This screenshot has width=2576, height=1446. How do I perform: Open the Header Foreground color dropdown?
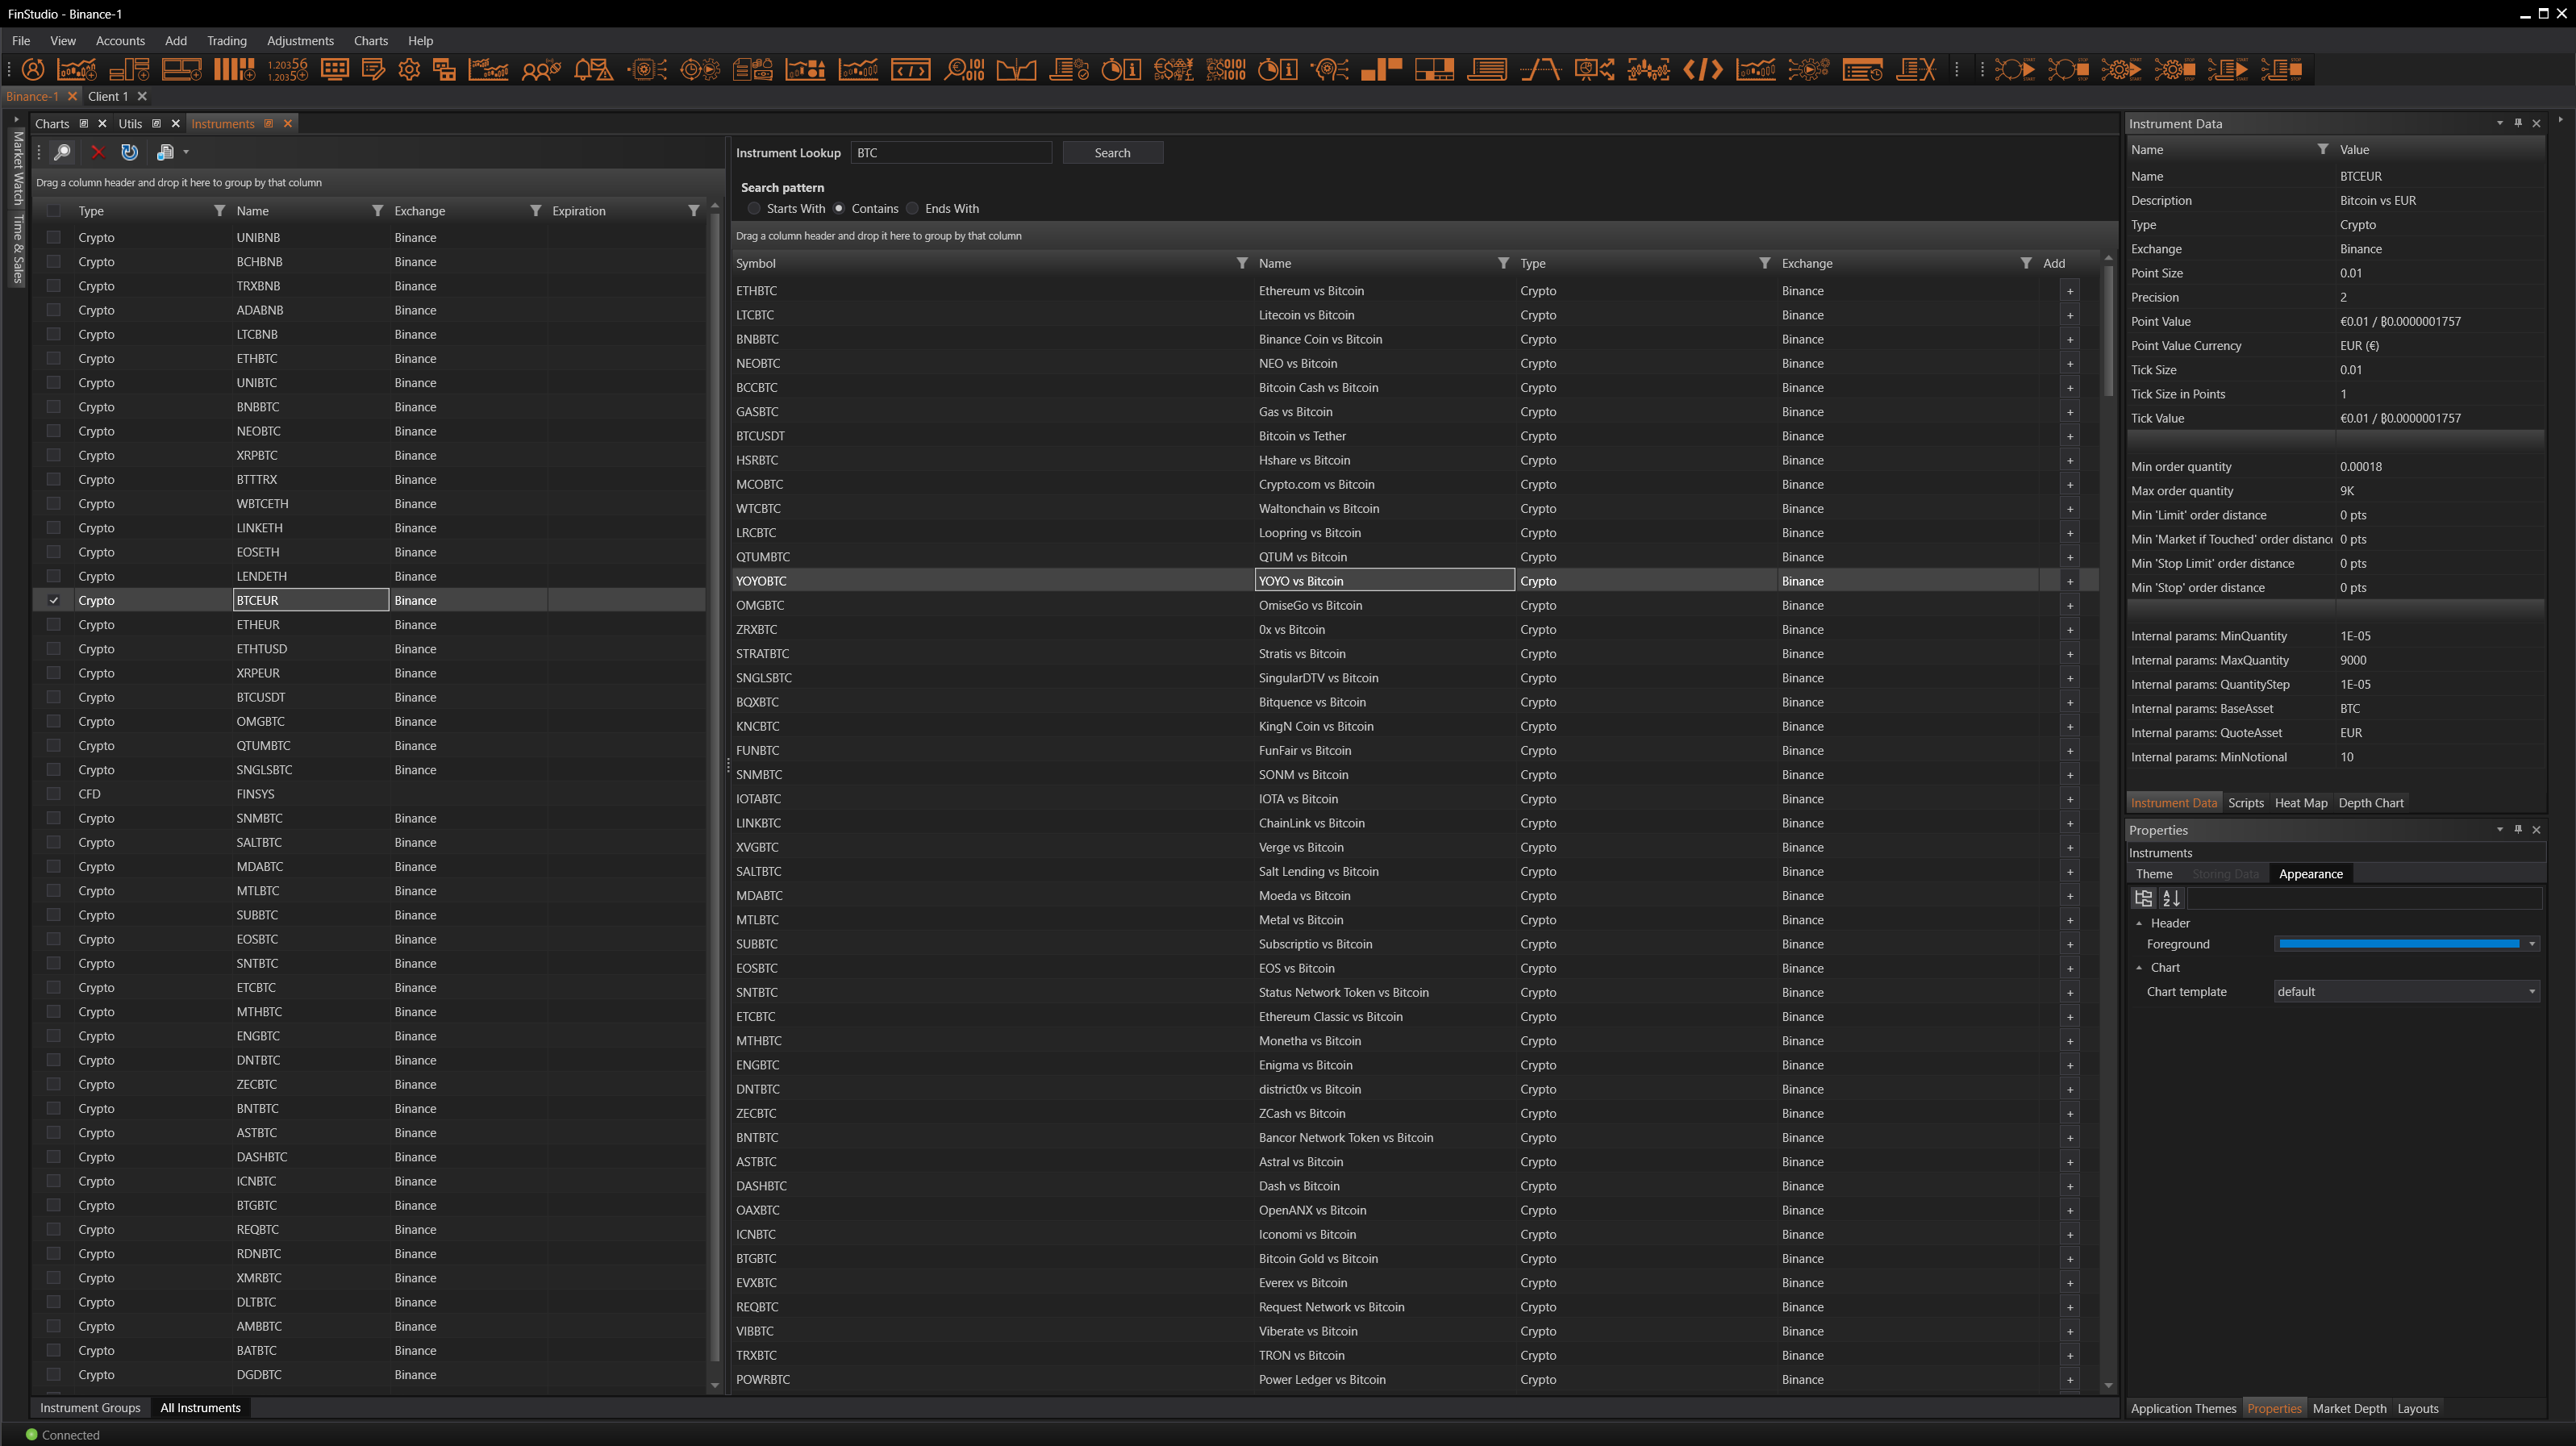pos(2532,944)
